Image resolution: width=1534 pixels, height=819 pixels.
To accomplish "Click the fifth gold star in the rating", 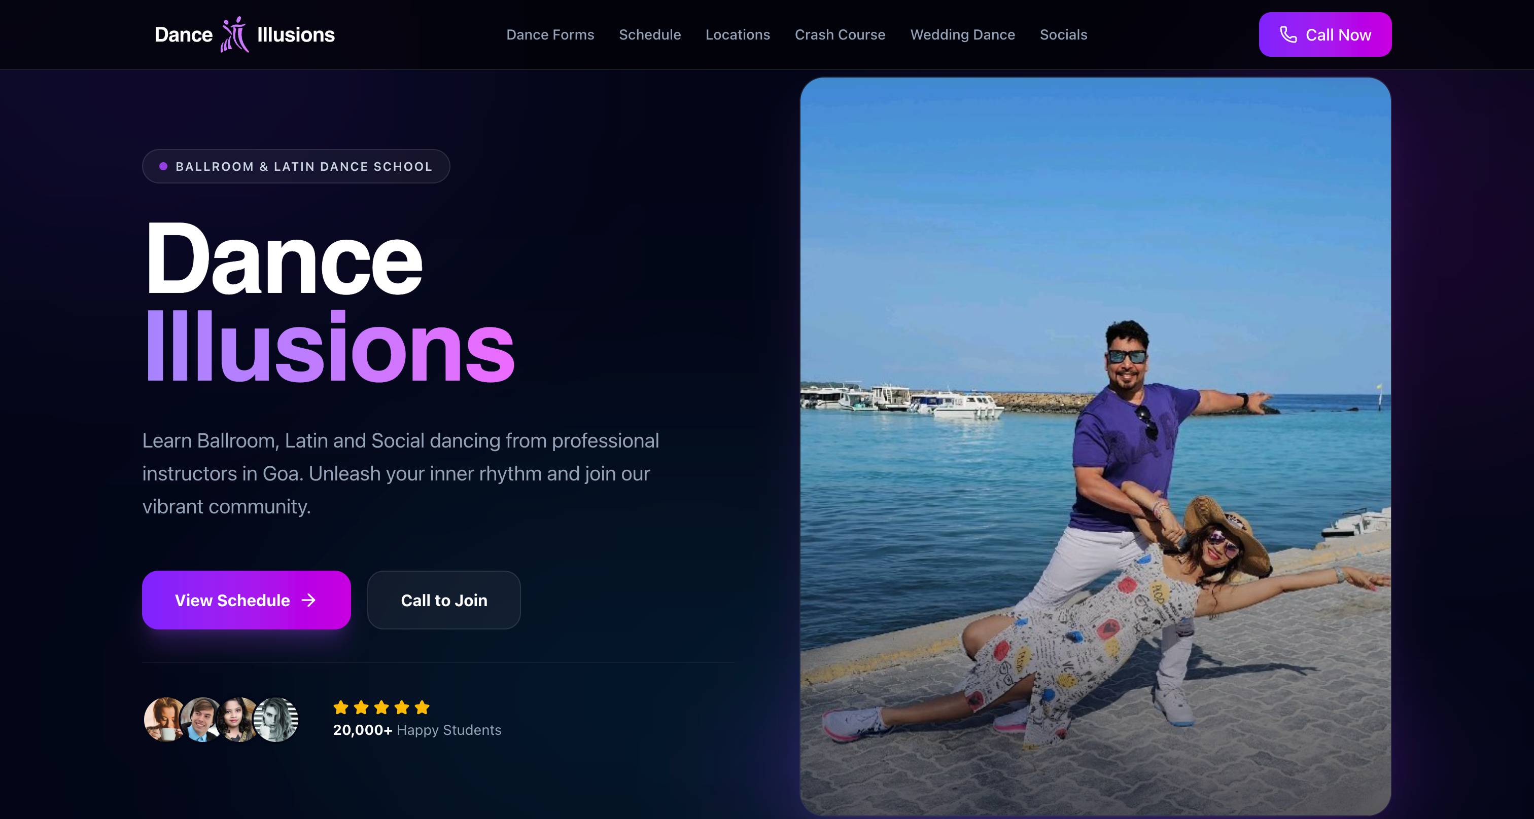I will 422,708.
